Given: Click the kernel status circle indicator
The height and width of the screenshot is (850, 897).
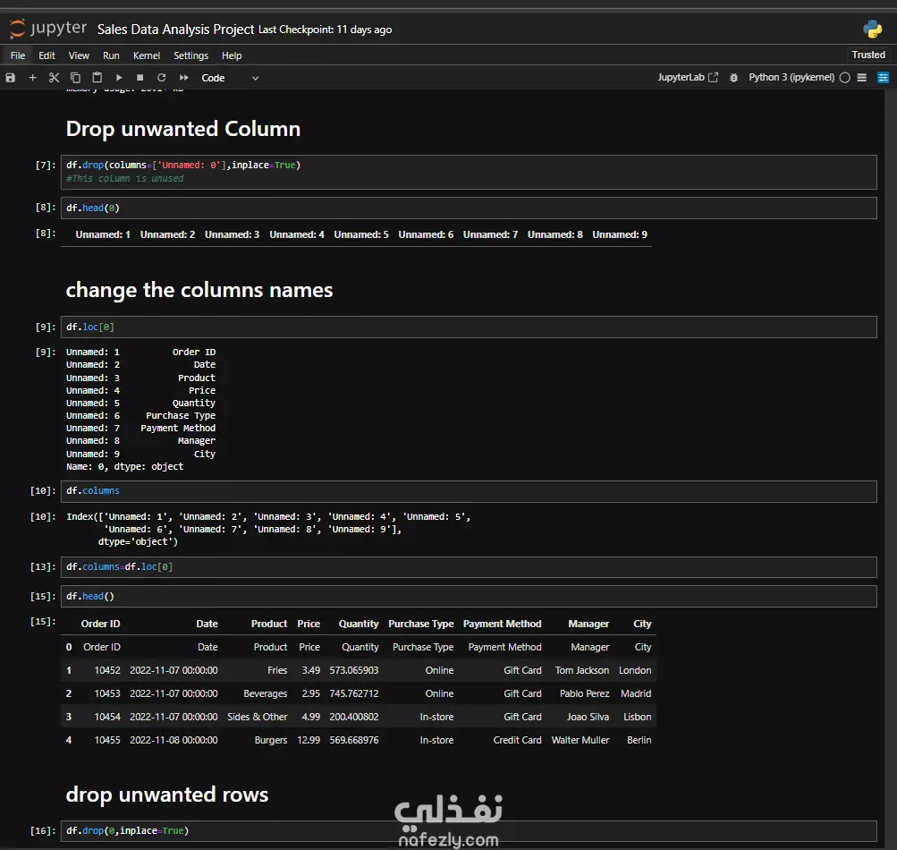Looking at the screenshot, I should tap(845, 78).
